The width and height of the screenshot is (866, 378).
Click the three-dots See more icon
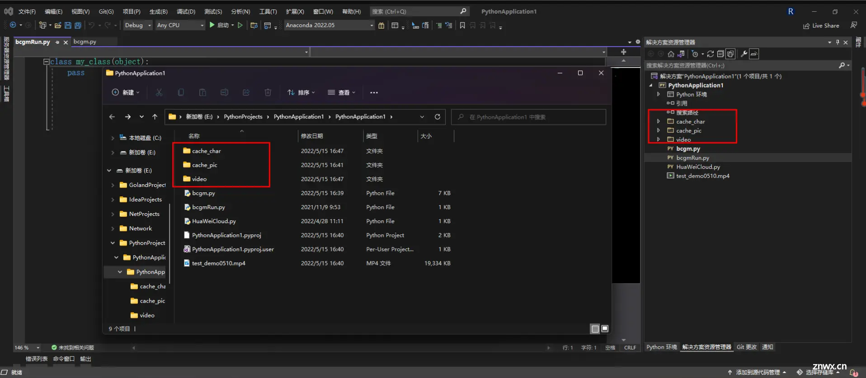[374, 93]
